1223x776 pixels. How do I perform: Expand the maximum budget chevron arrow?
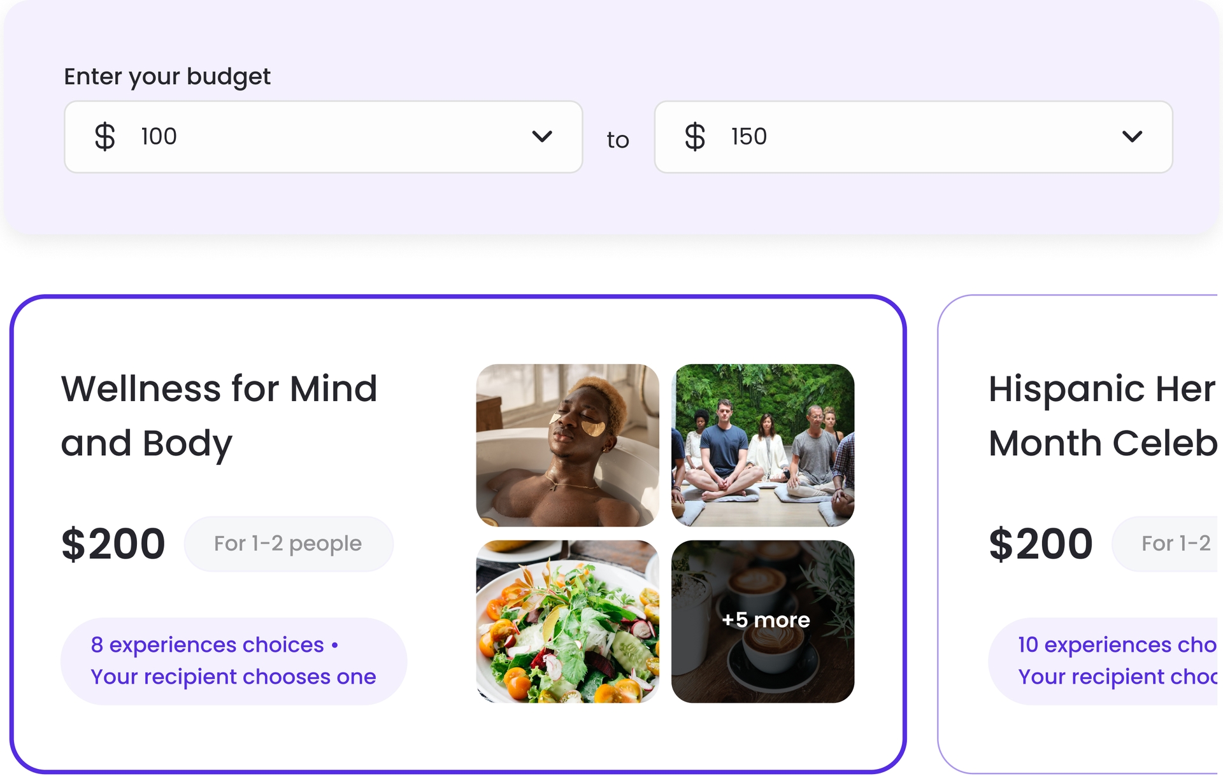pos(1132,136)
